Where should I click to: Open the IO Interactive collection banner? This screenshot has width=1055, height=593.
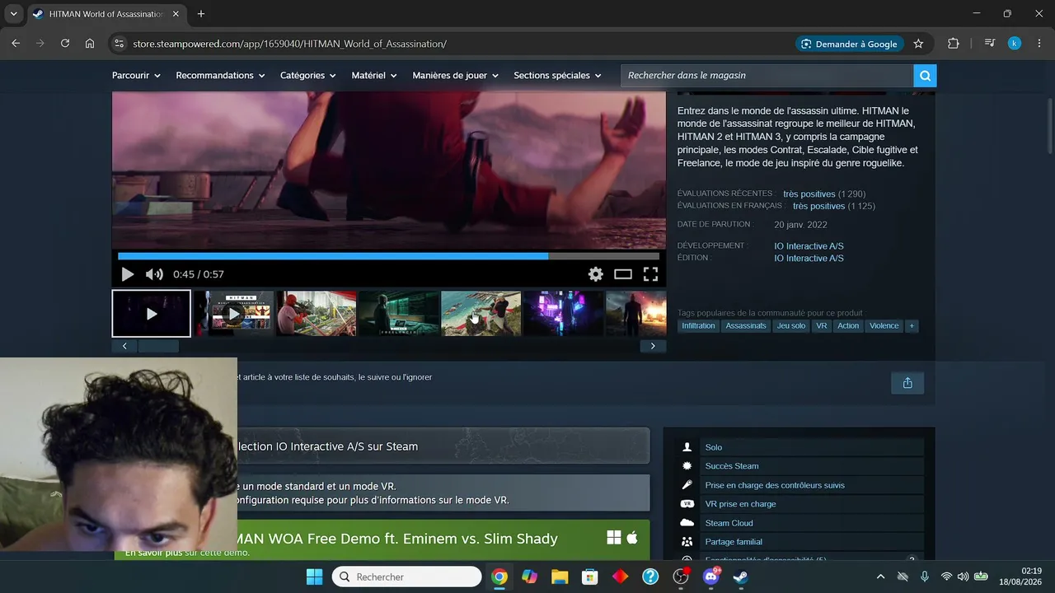[x=443, y=446]
